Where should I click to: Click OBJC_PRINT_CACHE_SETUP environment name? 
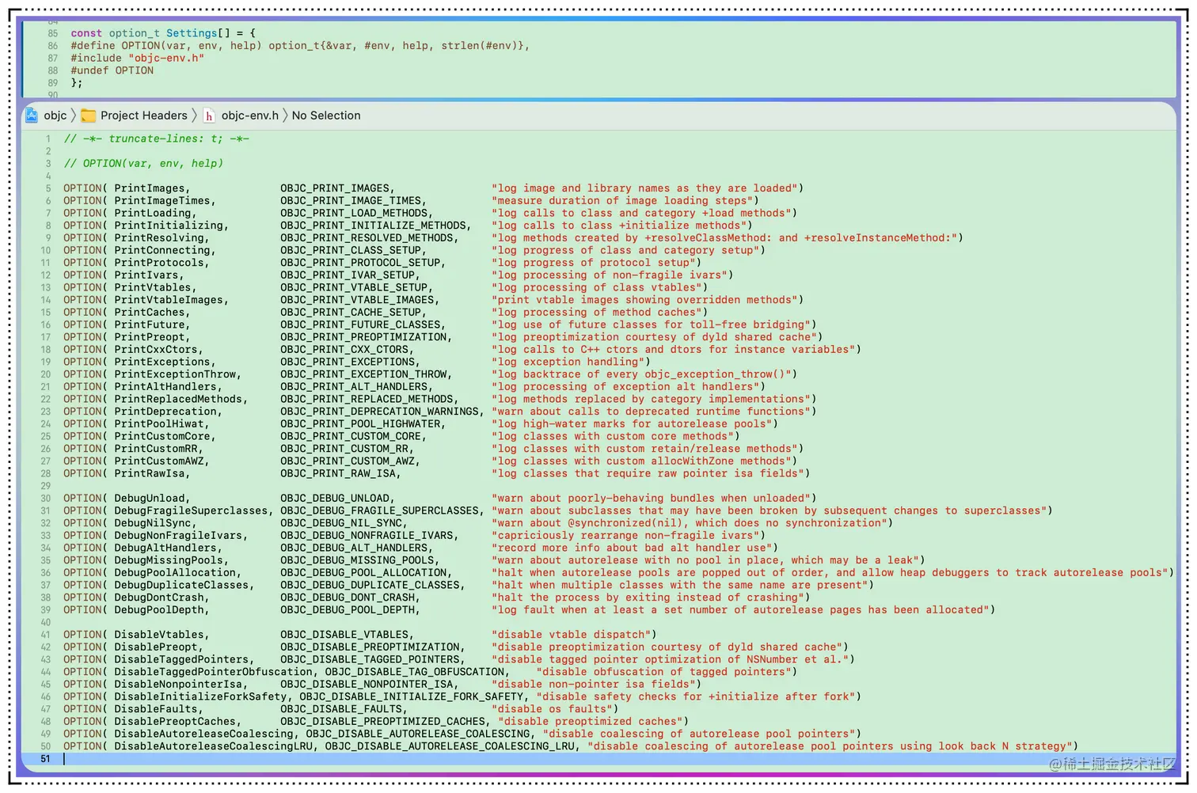pos(351,313)
